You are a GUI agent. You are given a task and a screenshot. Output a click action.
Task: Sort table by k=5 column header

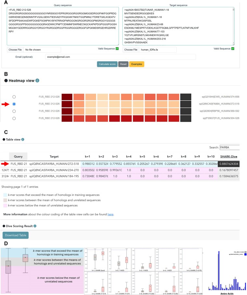(x=142, y=156)
